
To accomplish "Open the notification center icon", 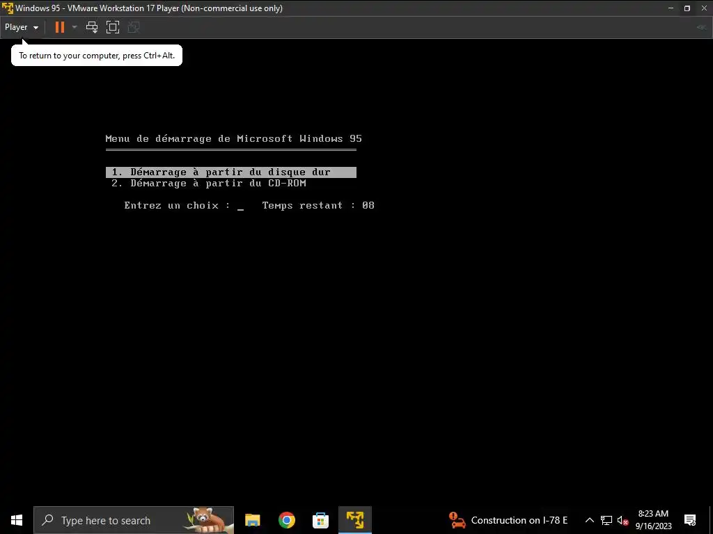I will [690, 520].
